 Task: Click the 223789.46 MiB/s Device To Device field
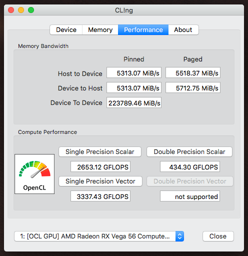pyautogui.click(x=134, y=102)
